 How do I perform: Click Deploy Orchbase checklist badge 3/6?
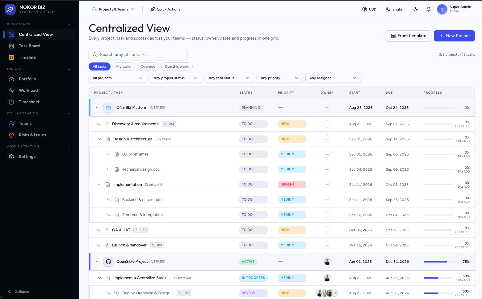pyautogui.click(x=184, y=293)
